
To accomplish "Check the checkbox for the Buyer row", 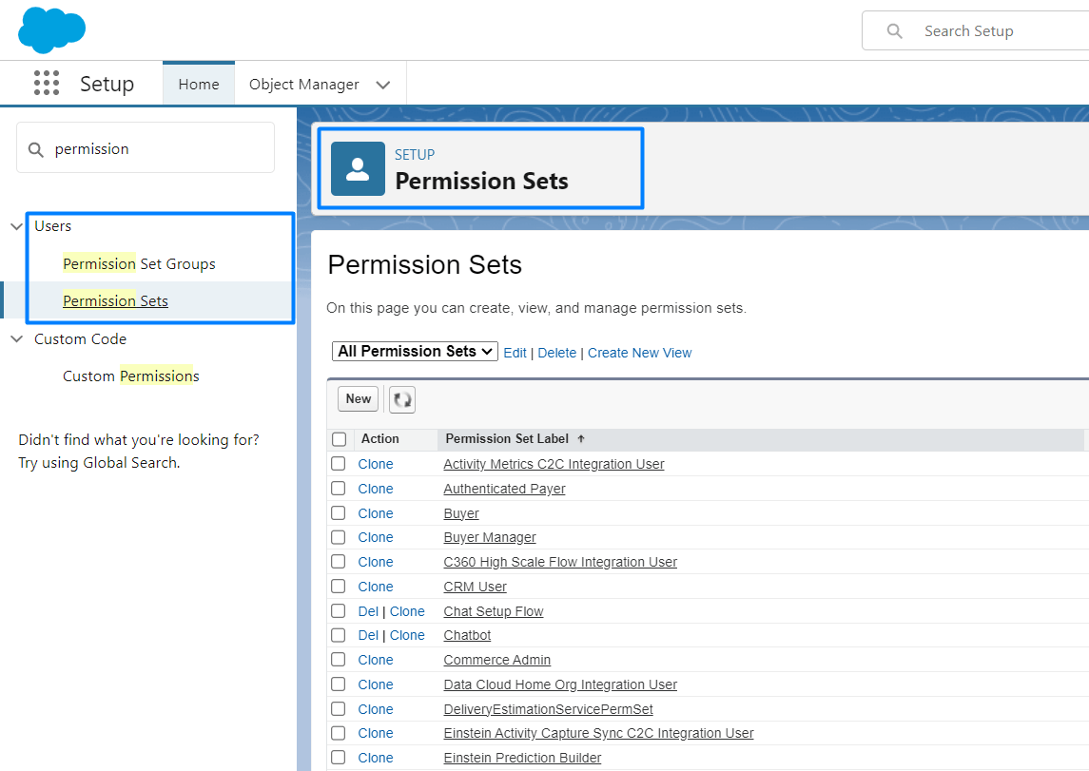I will 340,512.
